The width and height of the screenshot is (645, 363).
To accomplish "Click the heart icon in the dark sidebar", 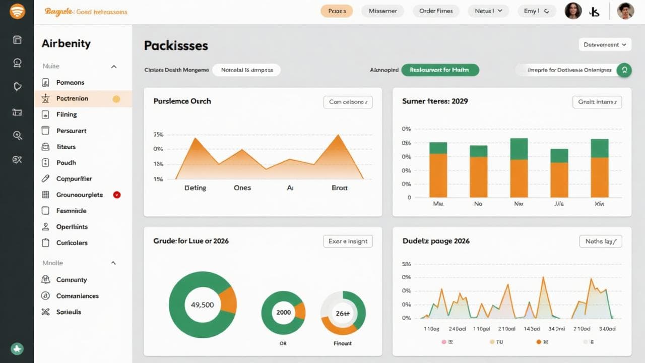I will pos(17,86).
